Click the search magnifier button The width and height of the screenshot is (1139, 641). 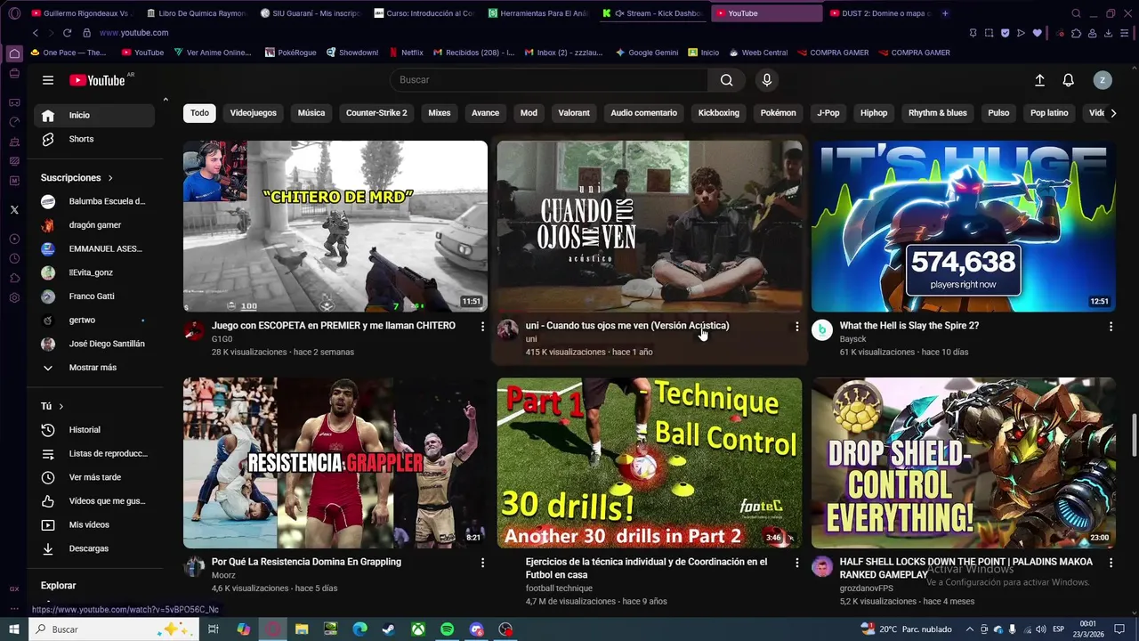tap(727, 80)
